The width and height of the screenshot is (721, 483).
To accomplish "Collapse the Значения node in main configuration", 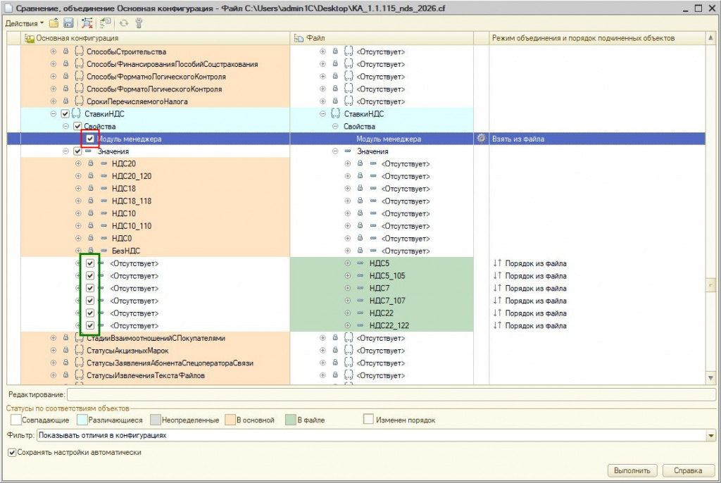I will (x=66, y=151).
